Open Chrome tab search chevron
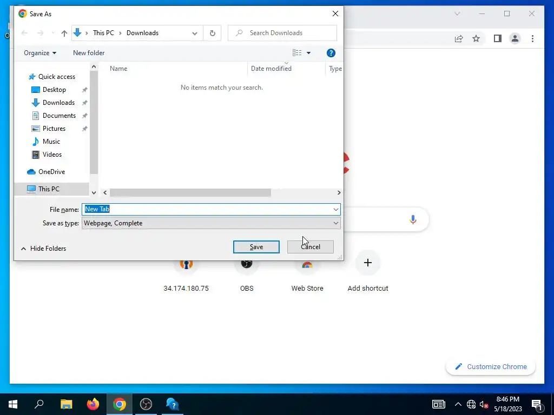 (457, 14)
